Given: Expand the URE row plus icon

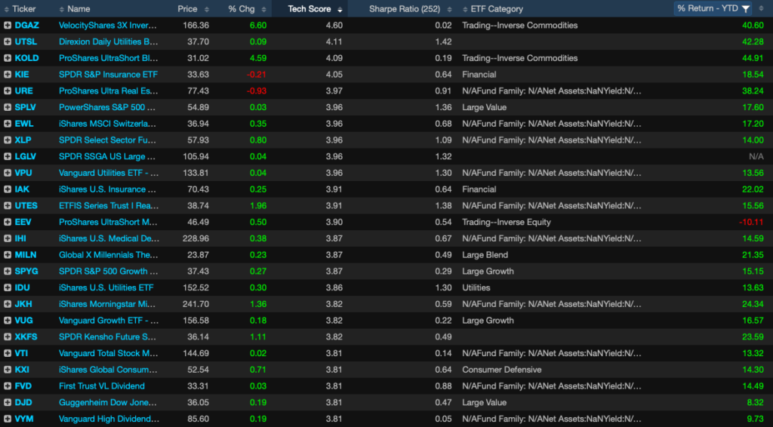Looking at the screenshot, I should tap(8, 91).
